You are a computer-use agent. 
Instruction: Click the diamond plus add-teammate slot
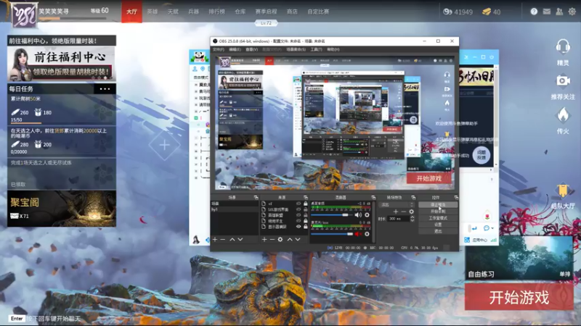(x=165, y=145)
